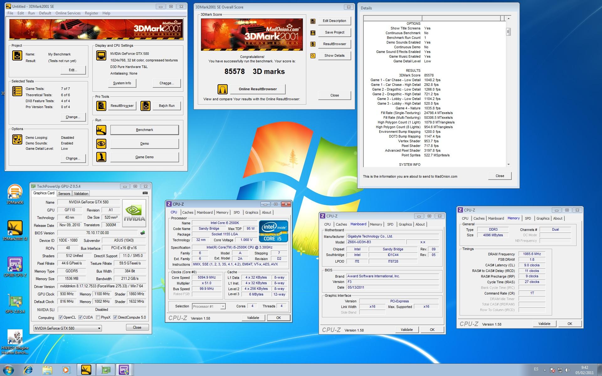The height and width of the screenshot is (376, 602).
Task: Switch to the Validation tab in GPU-Z
Action: 81,194
